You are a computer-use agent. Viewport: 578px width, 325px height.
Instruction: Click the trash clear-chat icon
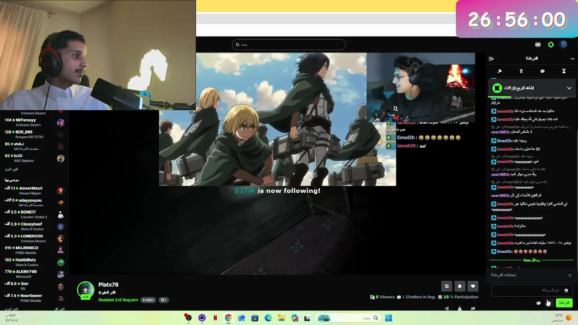[521, 71]
